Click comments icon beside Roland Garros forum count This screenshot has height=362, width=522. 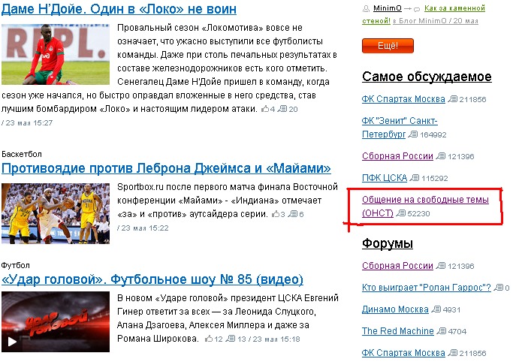[499, 288]
